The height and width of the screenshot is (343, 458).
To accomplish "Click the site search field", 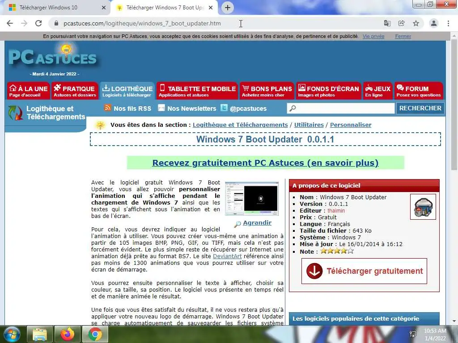I will point(340,108).
